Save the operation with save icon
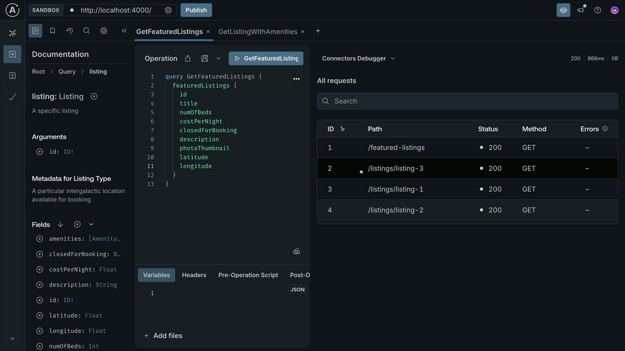This screenshot has height=351, width=625. (x=204, y=58)
